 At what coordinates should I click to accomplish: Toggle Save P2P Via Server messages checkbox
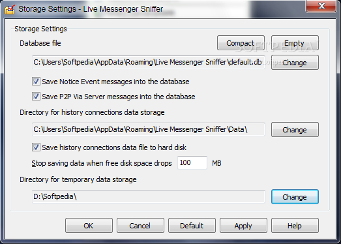click(x=36, y=97)
